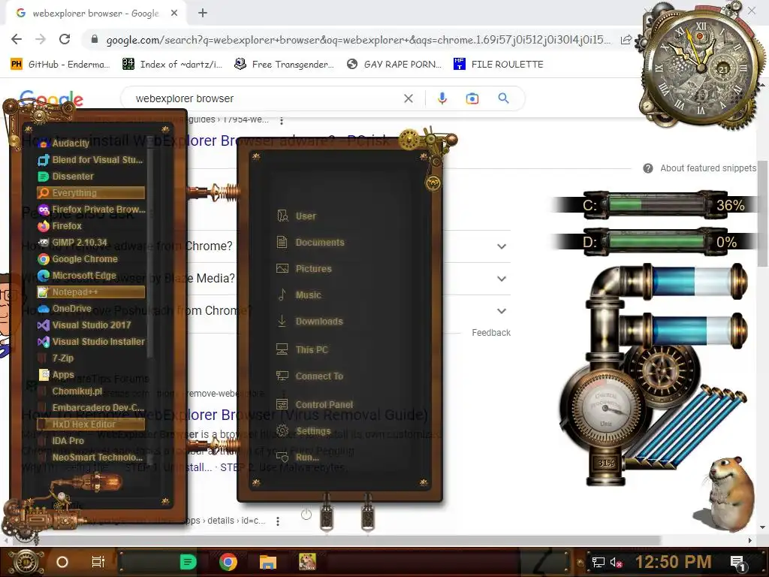This screenshot has height=577, width=769.
Task: Click the address bar URL
Action: coord(358,40)
